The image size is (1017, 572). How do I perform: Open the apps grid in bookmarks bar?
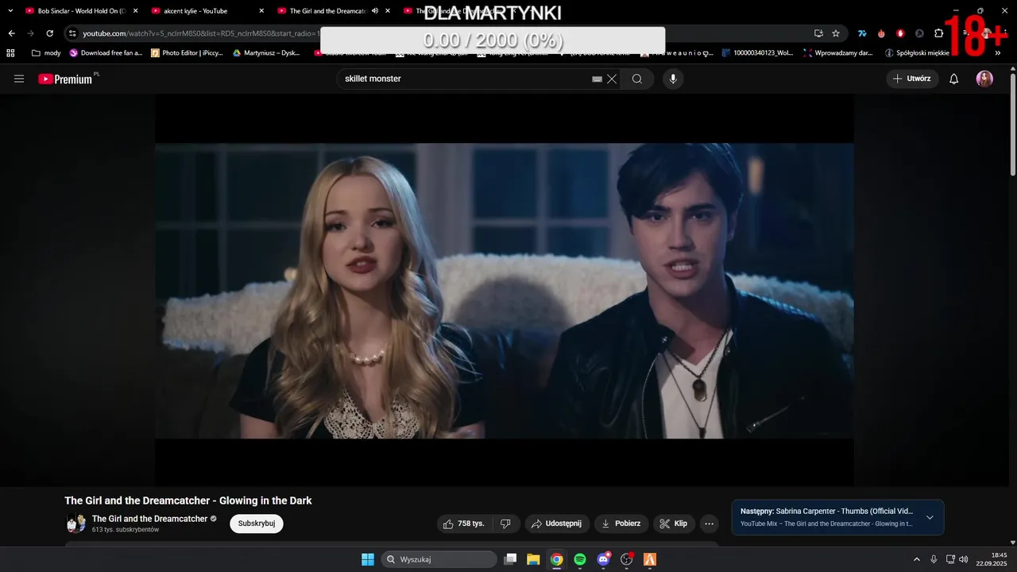pos(10,53)
